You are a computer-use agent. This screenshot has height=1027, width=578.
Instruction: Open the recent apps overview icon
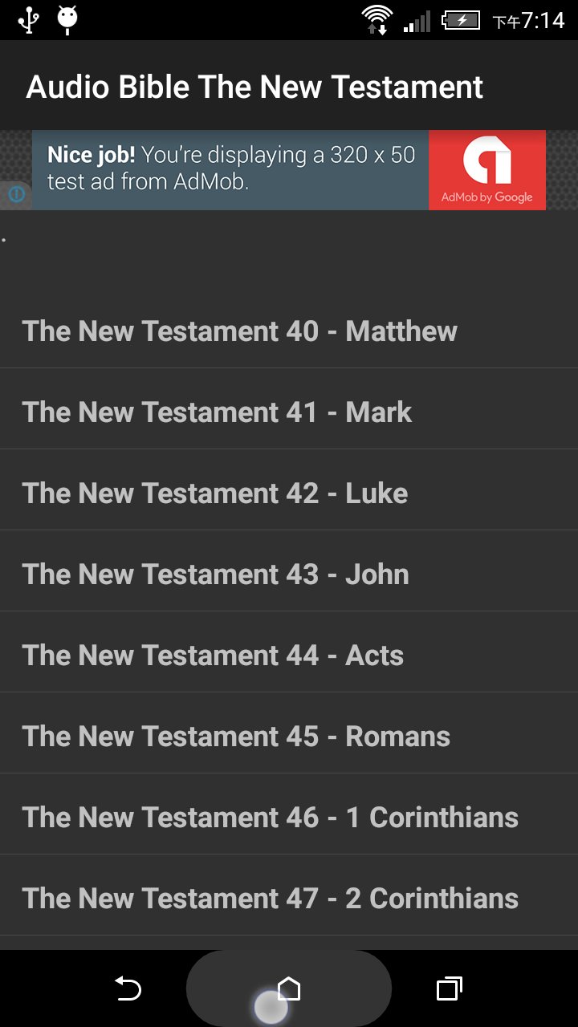tap(449, 988)
